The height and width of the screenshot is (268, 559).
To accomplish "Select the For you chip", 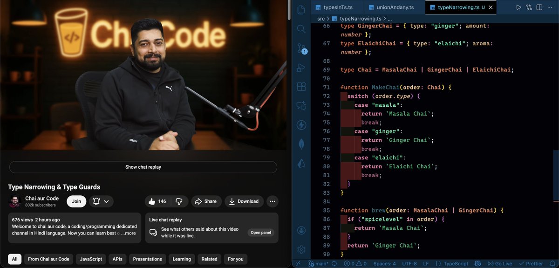I will click(x=236, y=259).
